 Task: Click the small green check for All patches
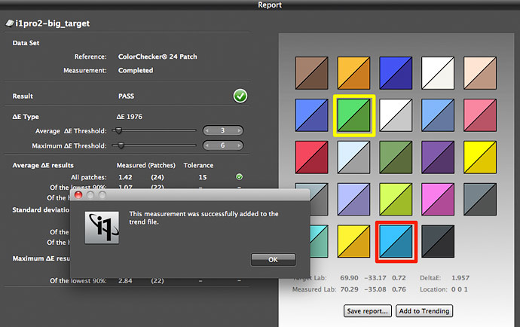239,177
